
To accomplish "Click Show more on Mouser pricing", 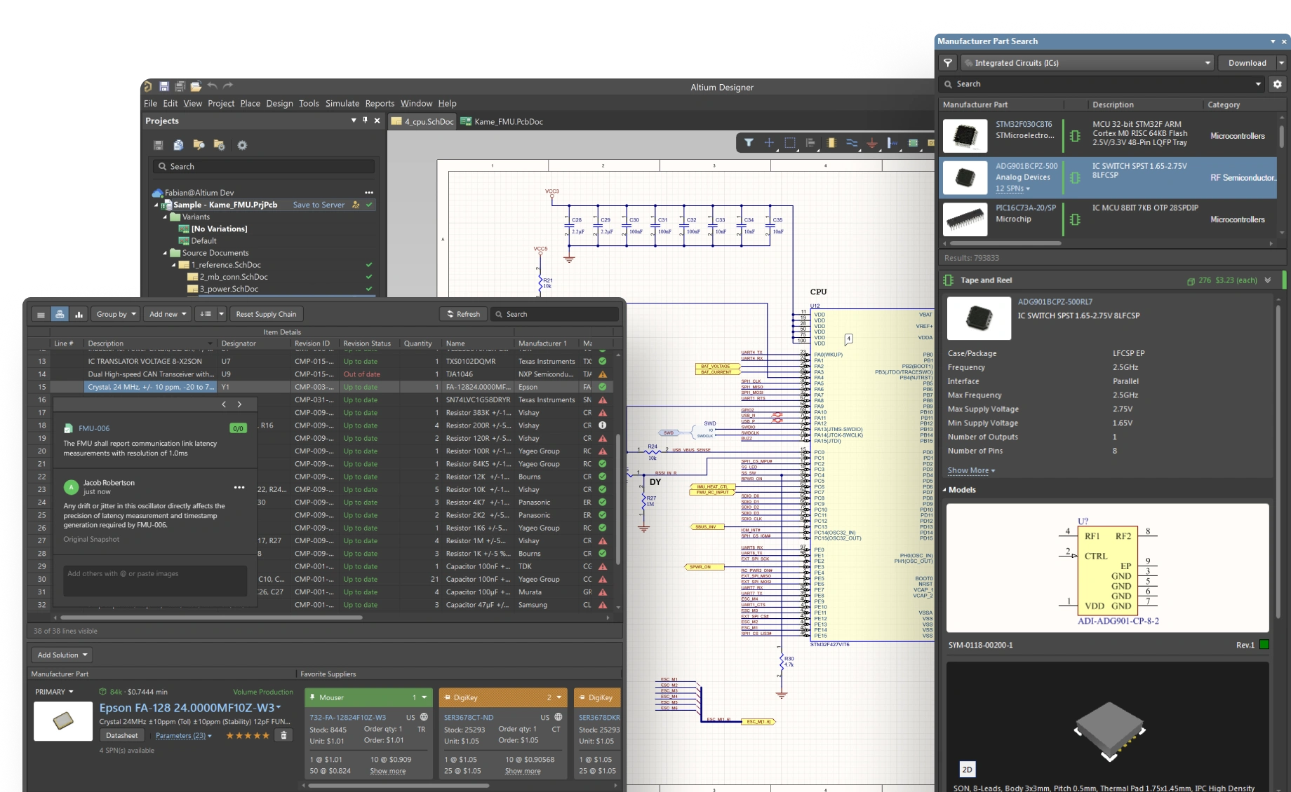I will click(388, 771).
